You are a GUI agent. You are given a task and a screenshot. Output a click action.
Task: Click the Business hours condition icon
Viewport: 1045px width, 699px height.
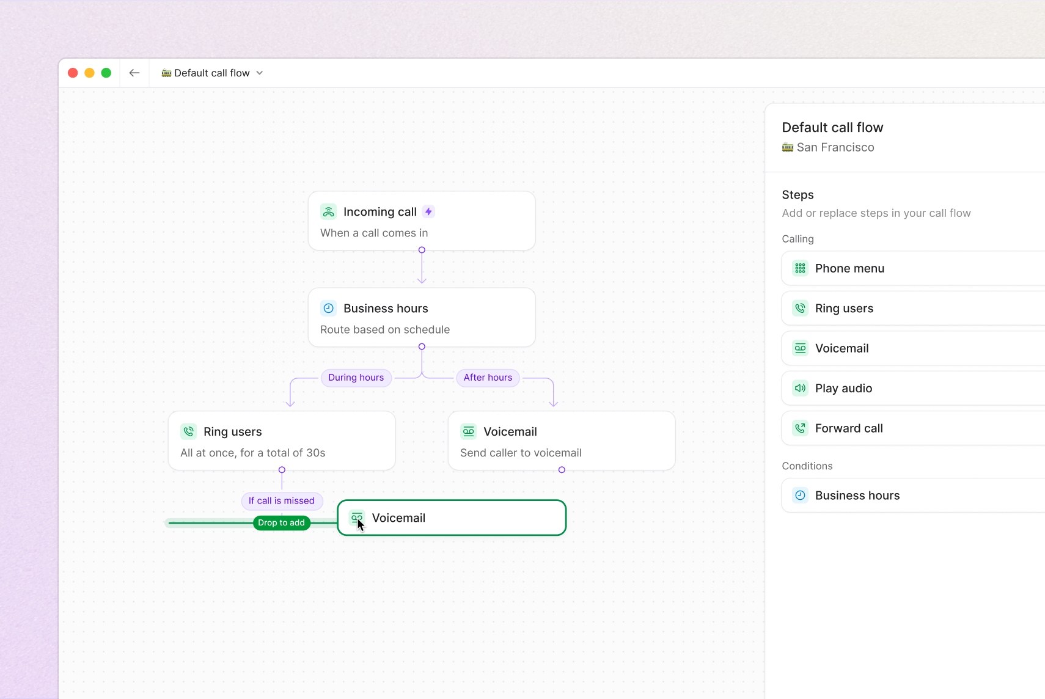pyautogui.click(x=801, y=496)
